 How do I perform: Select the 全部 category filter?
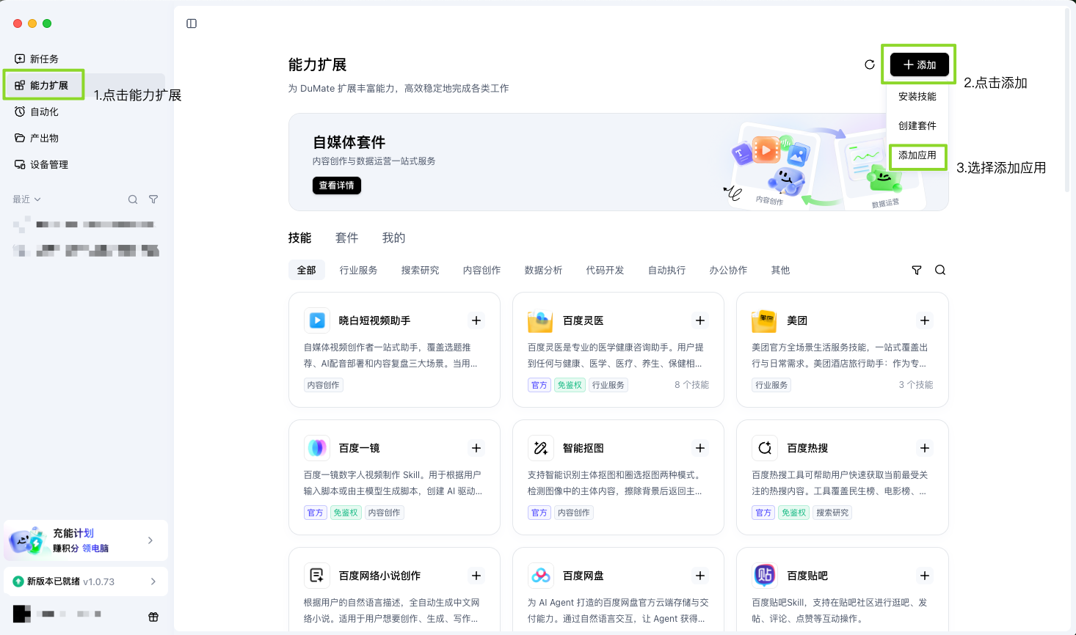pos(307,271)
